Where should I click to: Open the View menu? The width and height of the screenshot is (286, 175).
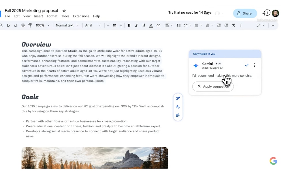click(x=27, y=16)
